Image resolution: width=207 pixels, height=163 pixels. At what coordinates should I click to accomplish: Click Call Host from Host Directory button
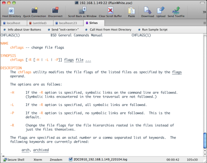click(x=108, y=29)
